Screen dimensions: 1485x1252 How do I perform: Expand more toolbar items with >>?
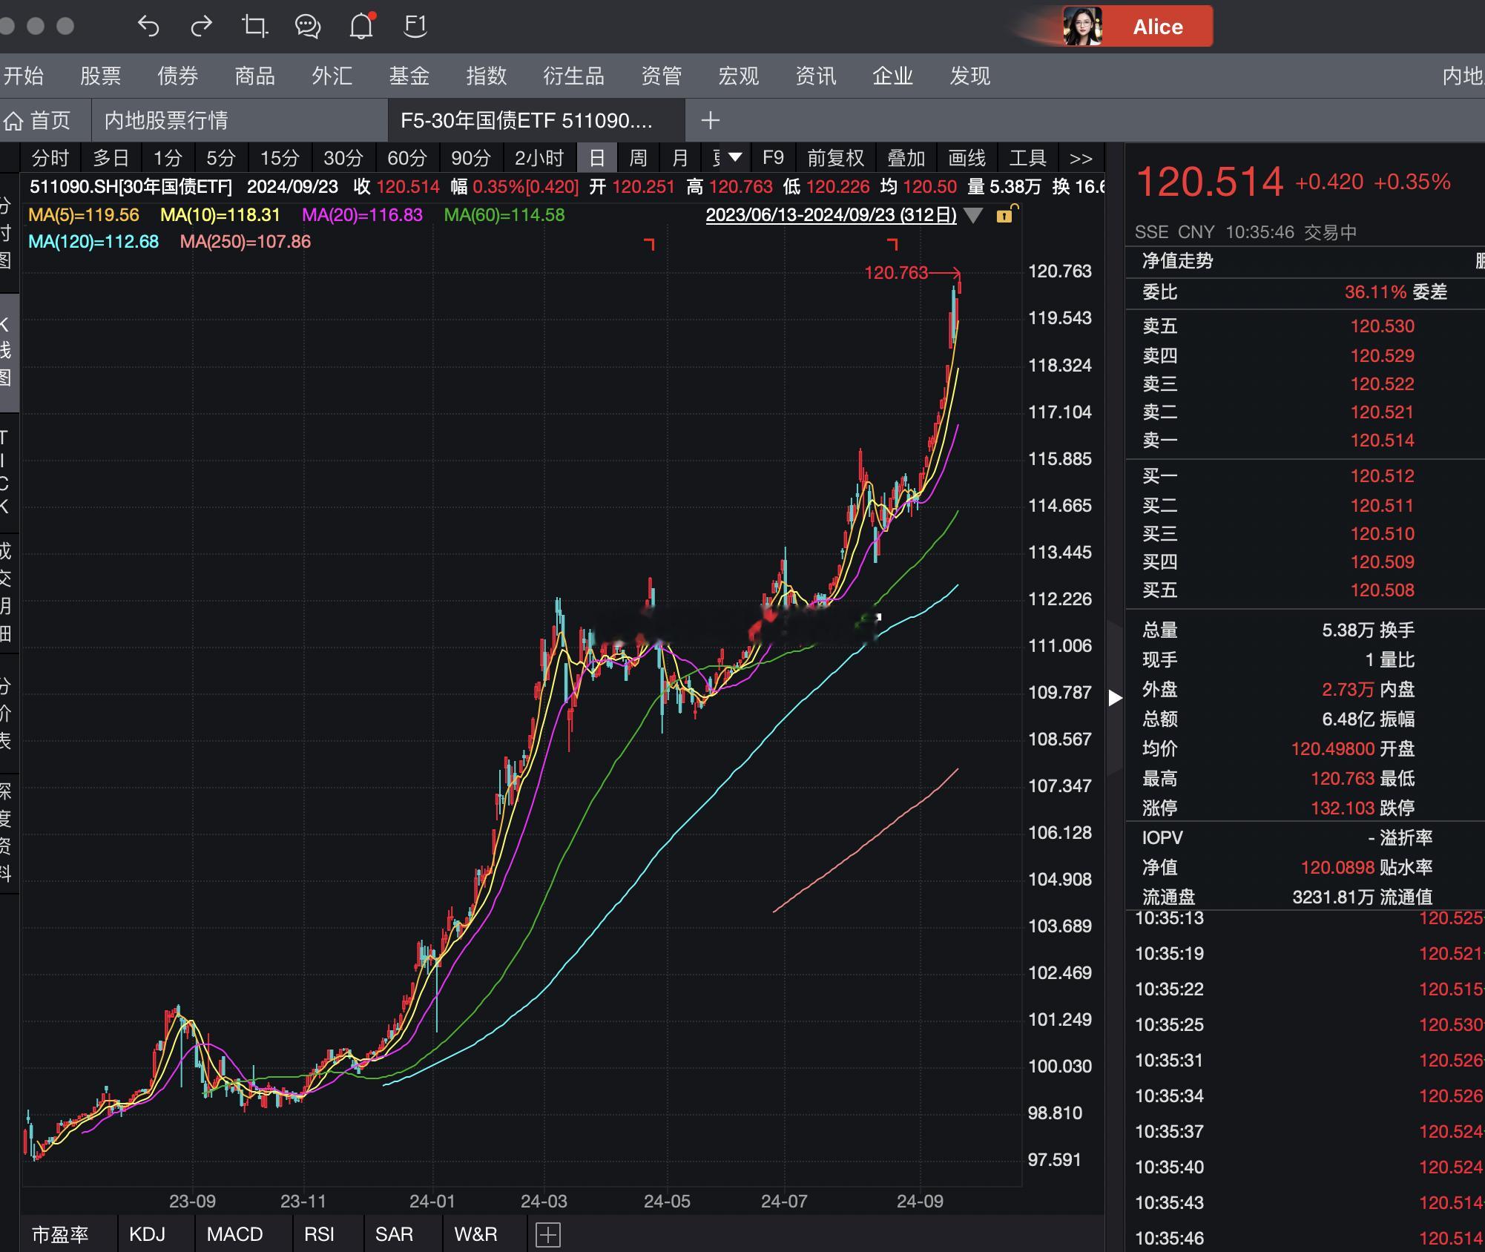pyautogui.click(x=1081, y=158)
